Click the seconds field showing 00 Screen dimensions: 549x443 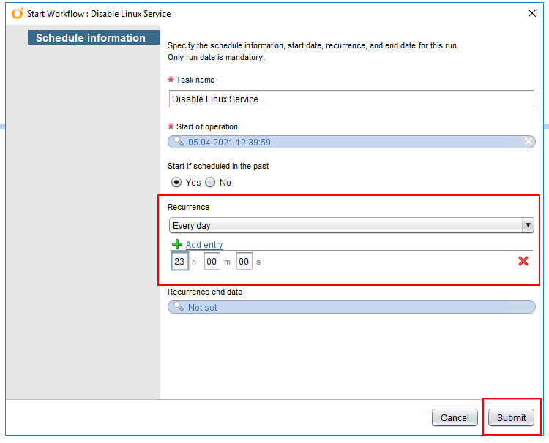[244, 262]
